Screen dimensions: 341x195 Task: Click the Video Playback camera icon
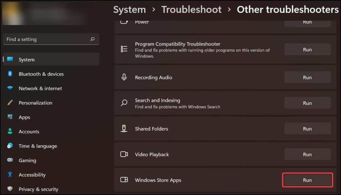click(x=124, y=154)
